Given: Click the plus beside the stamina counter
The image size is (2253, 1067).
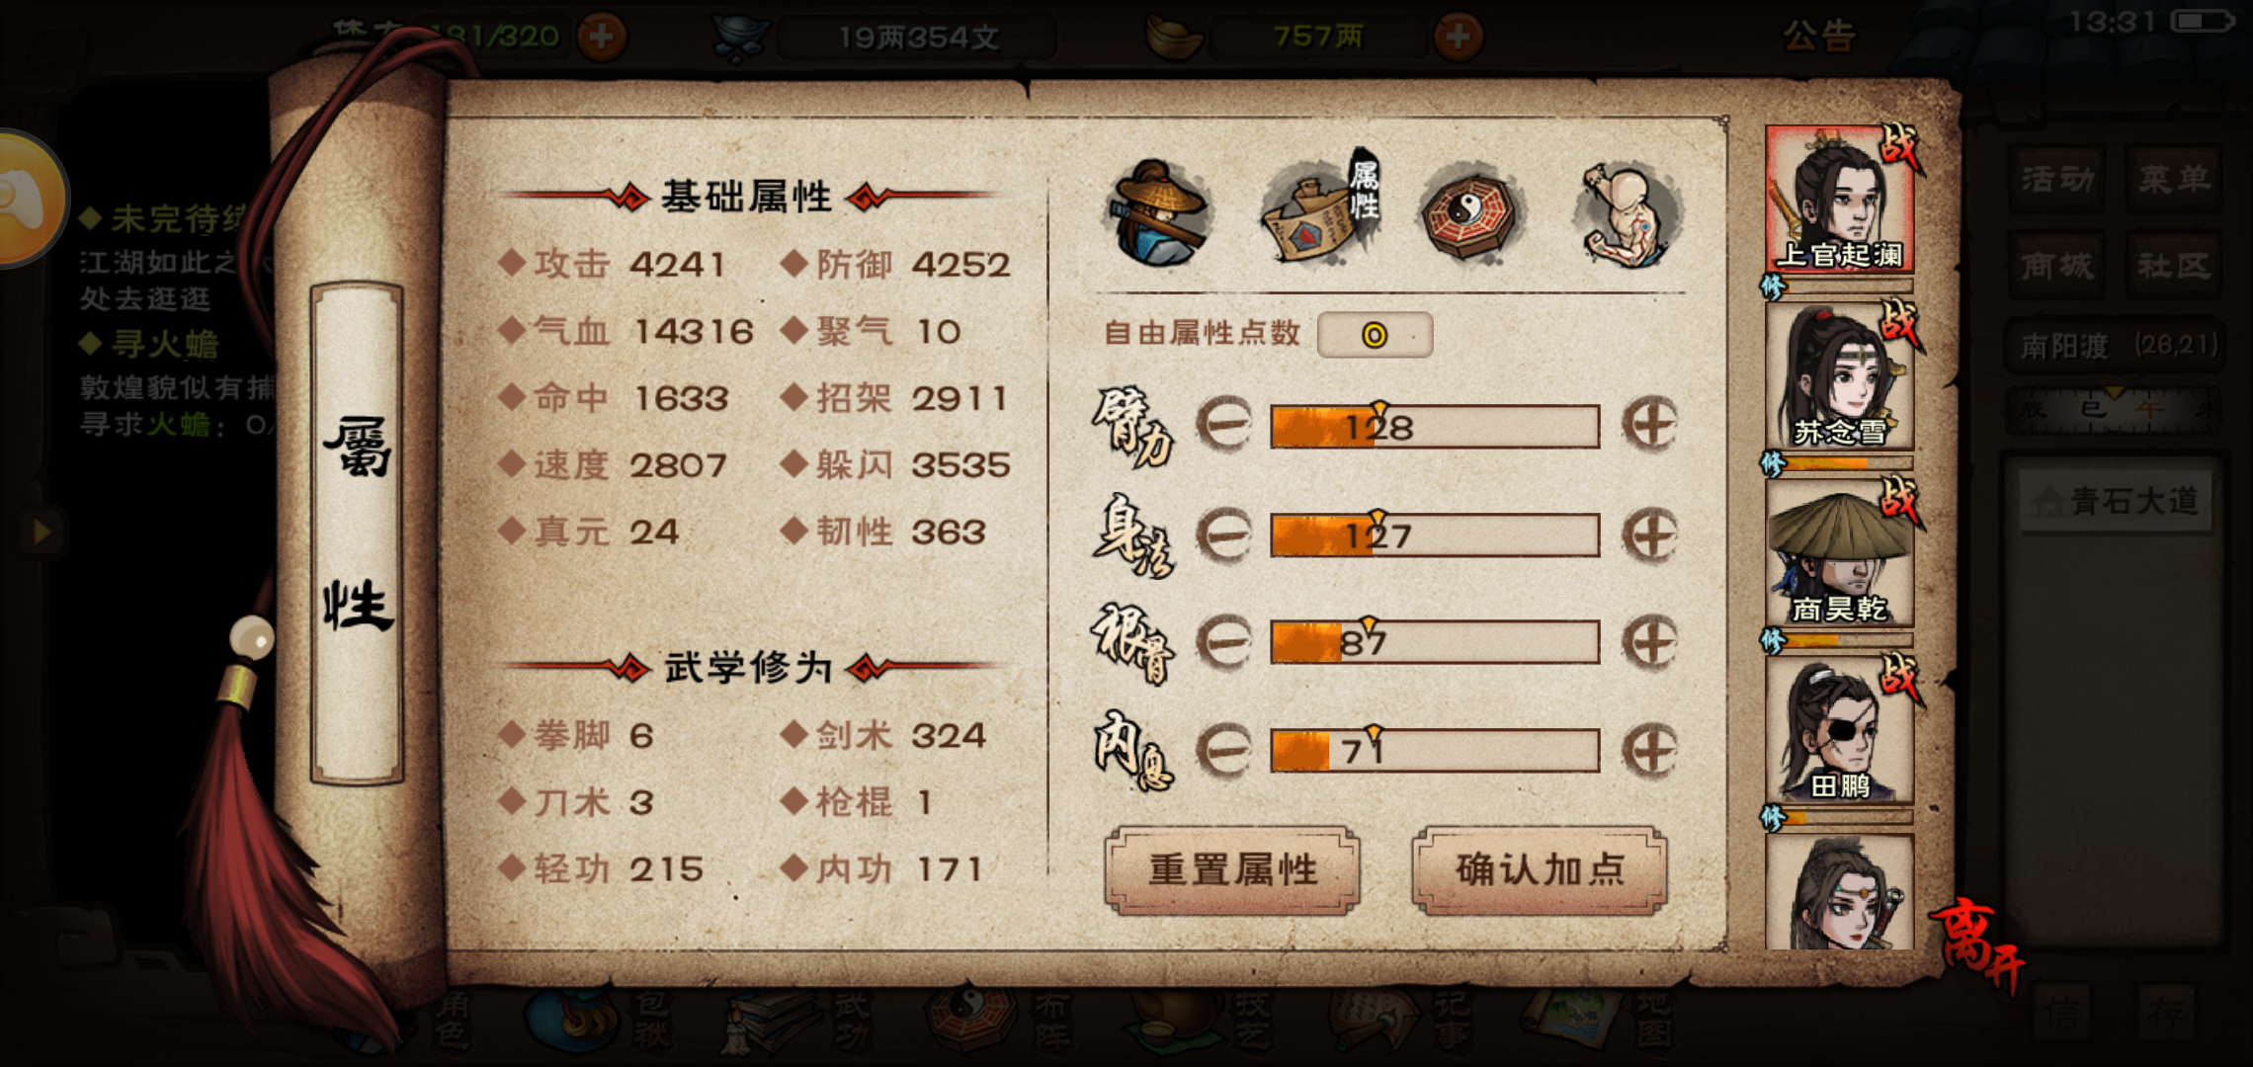Looking at the screenshot, I should tap(602, 37).
